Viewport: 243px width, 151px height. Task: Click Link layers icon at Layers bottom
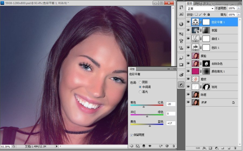(x=198, y=148)
